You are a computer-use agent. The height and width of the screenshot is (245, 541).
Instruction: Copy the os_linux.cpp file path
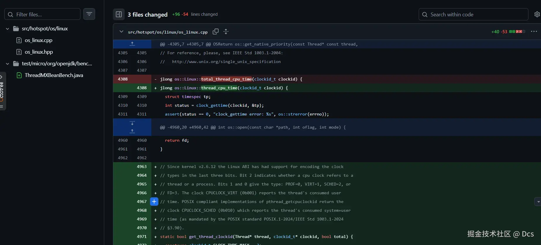(x=216, y=32)
